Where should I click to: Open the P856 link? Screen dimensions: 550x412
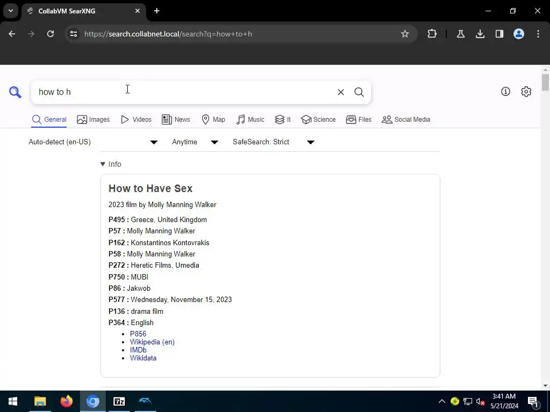point(138,334)
